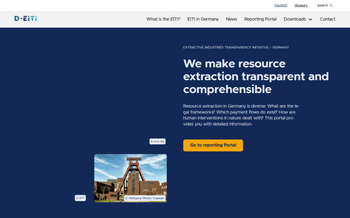Click the © Wolfgang Weiser, Unsplash credit
350x218 pixels.
pos(145,198)
